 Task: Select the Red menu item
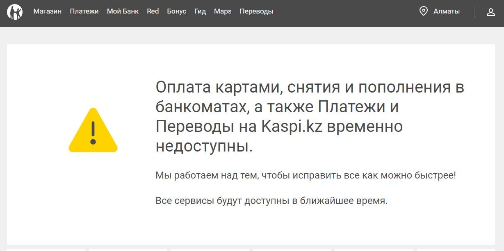tap(153, 11)
